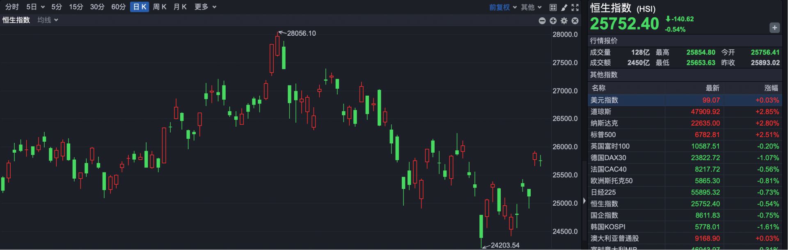Switch to the 分时 intraday tab
Screen dimensions: 788x250
12,7
